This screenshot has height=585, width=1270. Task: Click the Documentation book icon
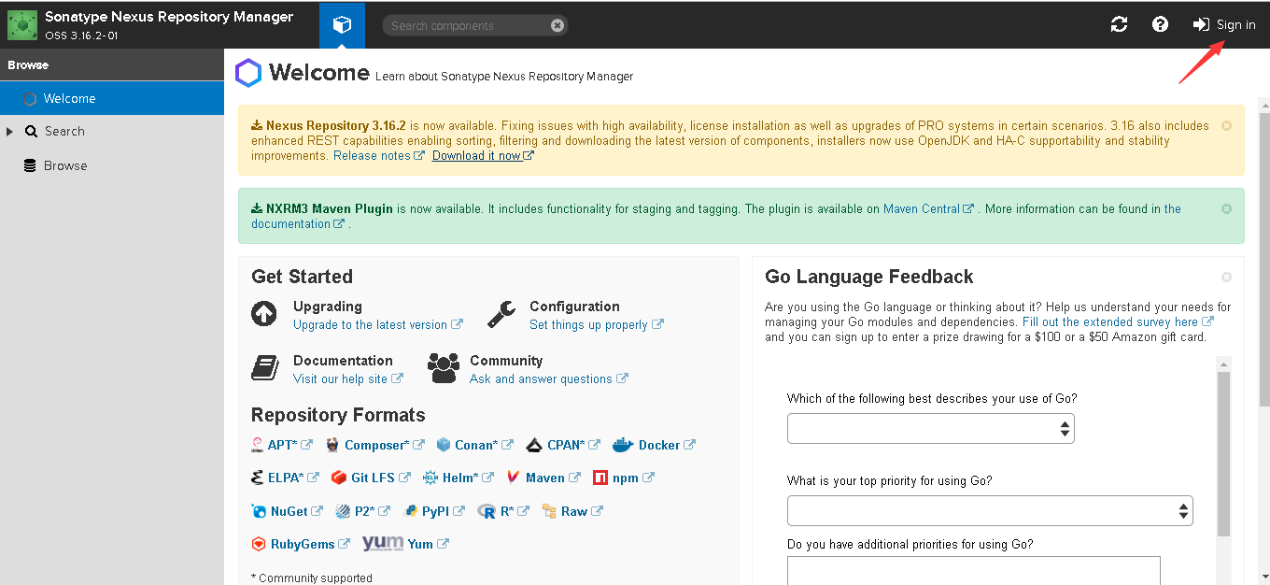pos(265,368)
